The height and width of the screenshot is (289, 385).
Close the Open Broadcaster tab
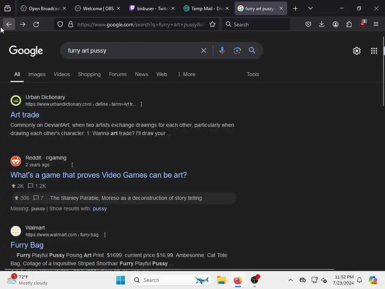64,9
